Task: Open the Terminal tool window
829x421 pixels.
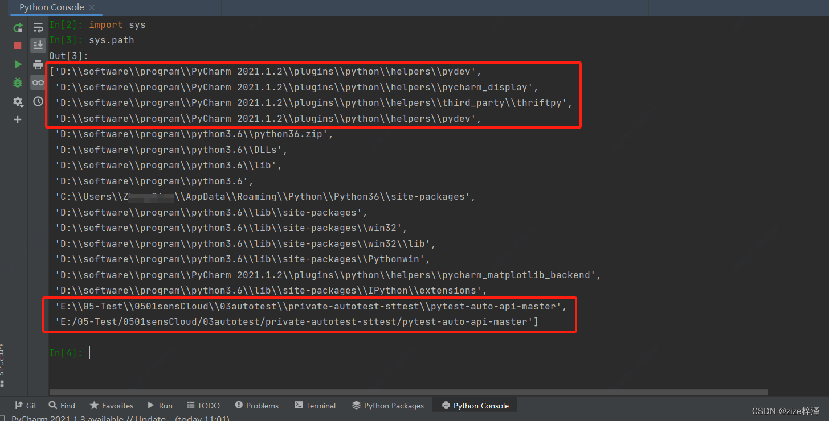Action: tap(315, 405)
